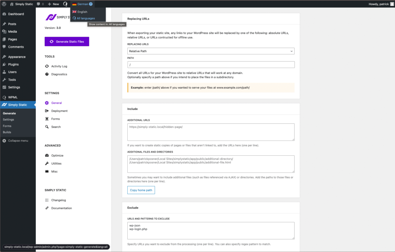Click Simply Static site name in admin bar
The width and height of the screenshot is (395, 252).
(24, 4)
